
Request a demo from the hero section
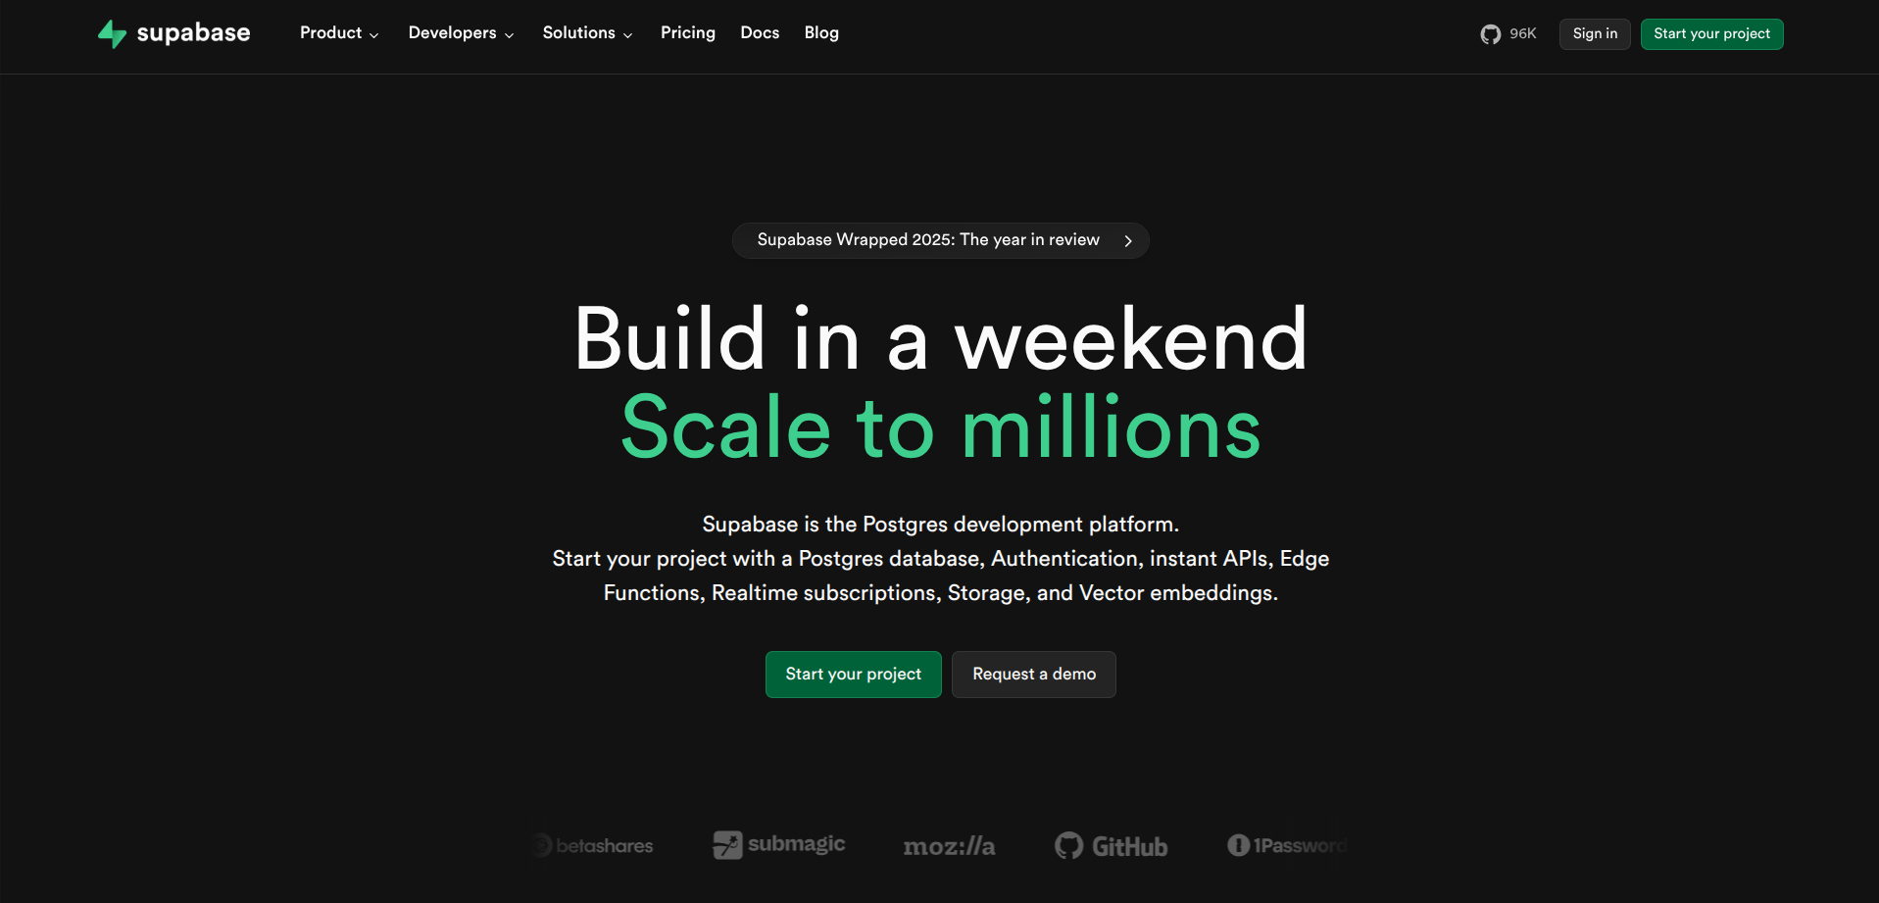click(x=1033, y=675)
